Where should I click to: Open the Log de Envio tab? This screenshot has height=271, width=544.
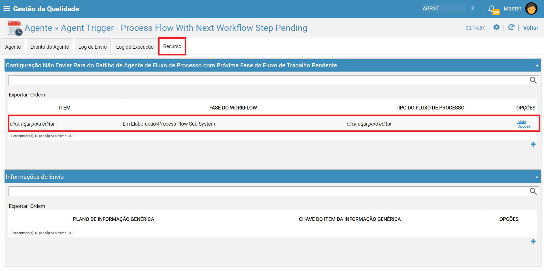click(x=92, y=47)
